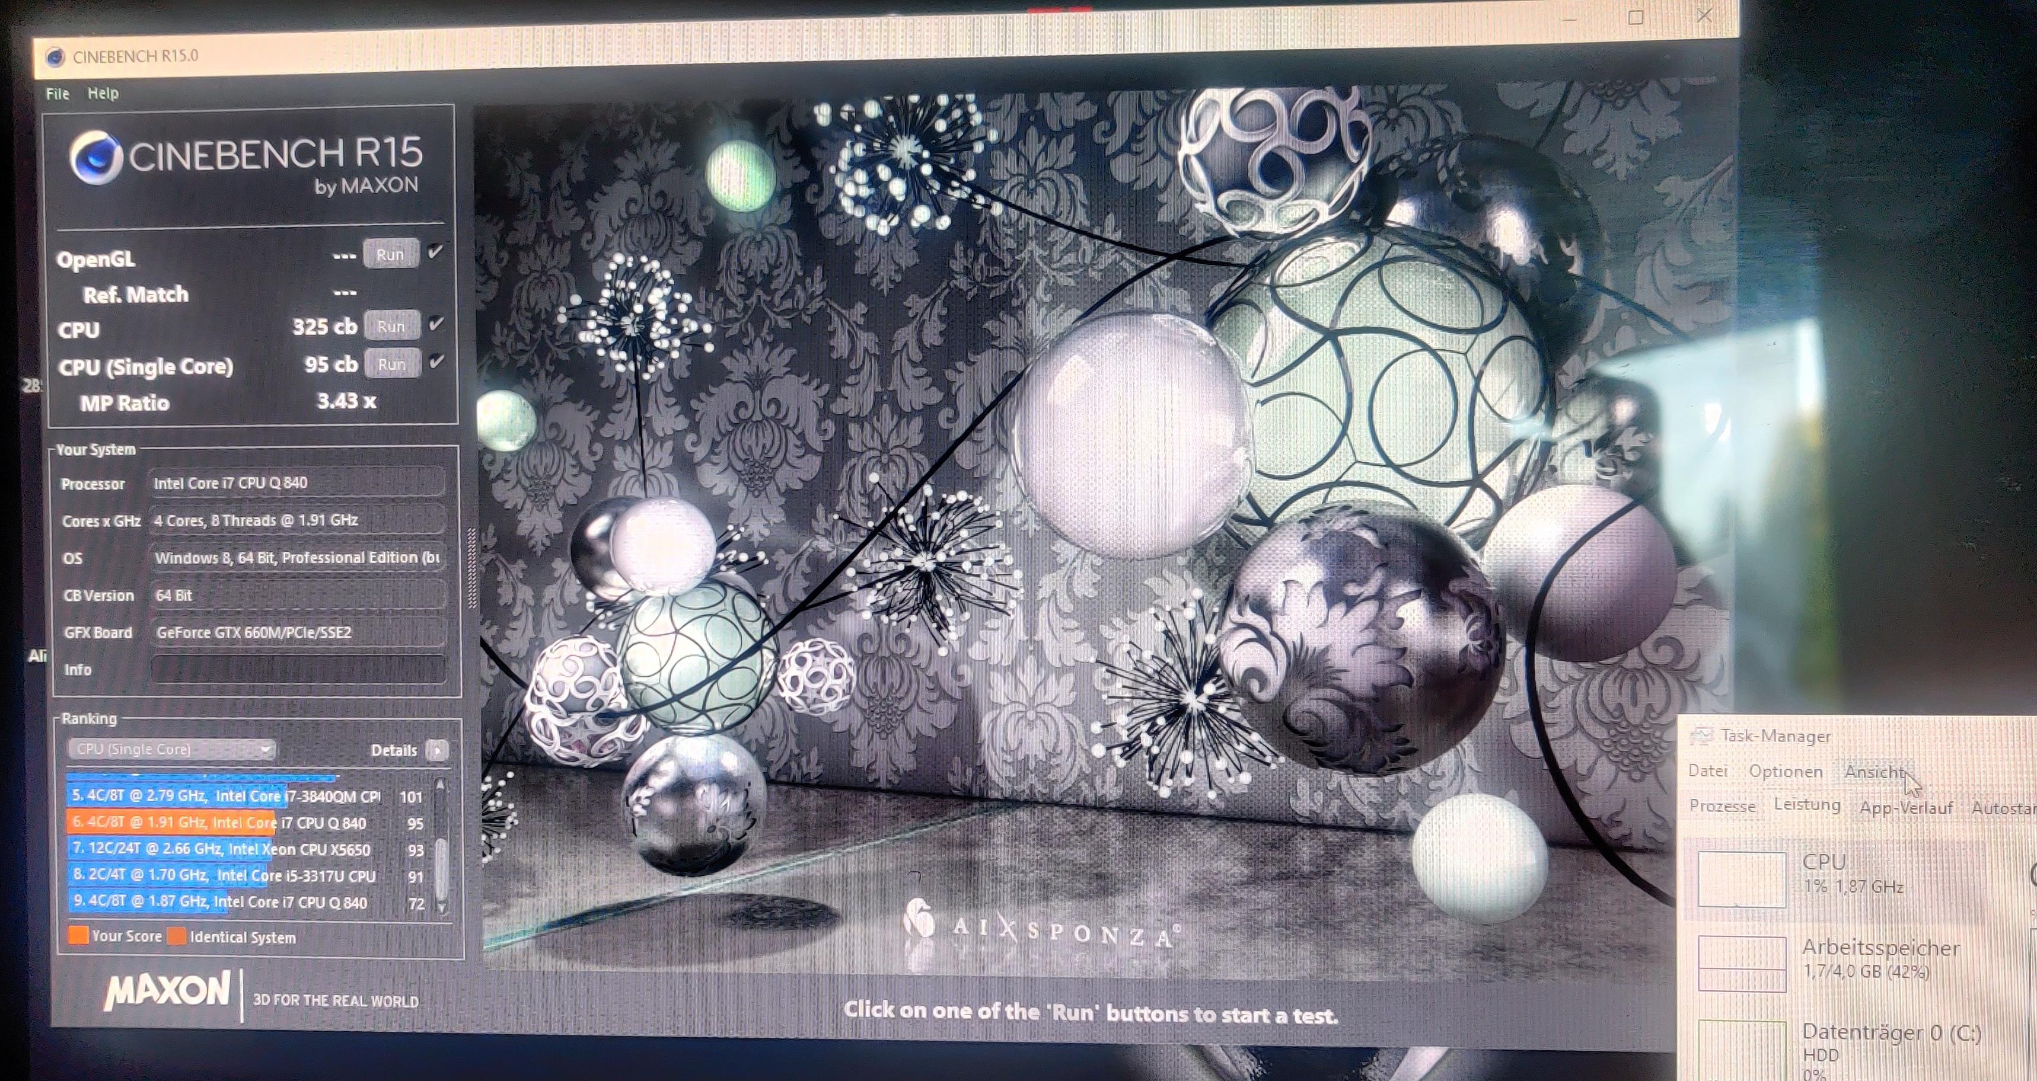
Task: Click the ranking list scroll-down arrow
Action: 442,907
